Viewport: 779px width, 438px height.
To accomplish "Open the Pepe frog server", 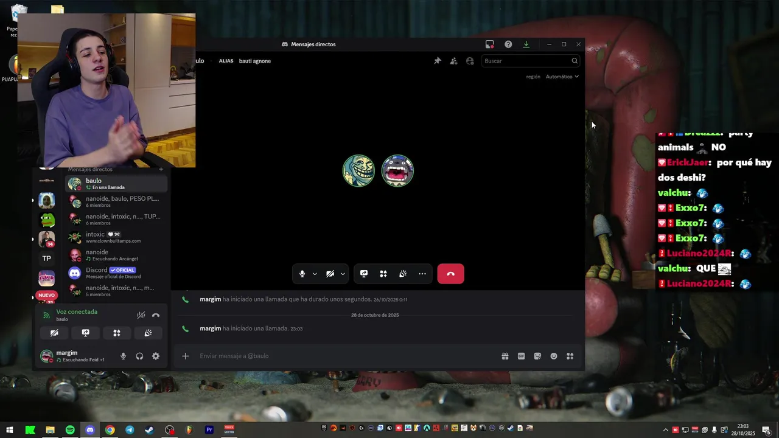I will [47, 220].
